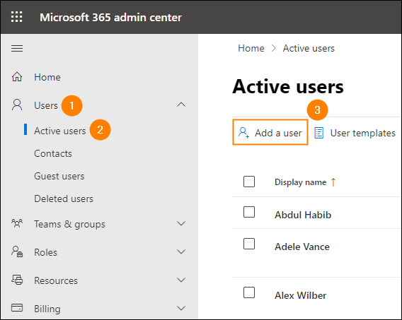Click the Add a user button
The height and width of the screenshot is (320, 402).
tap(270, 132)
